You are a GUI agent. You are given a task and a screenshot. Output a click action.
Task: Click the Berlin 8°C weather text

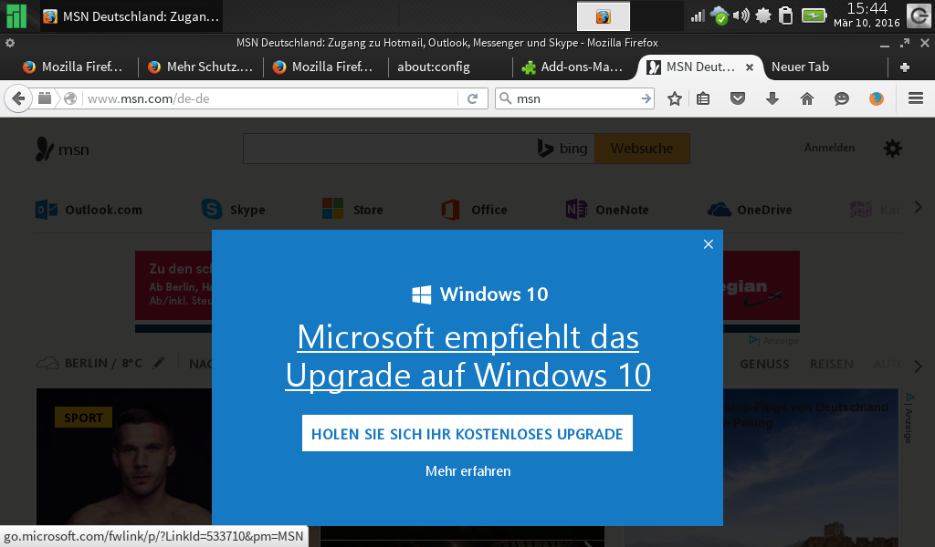point(104,363)
